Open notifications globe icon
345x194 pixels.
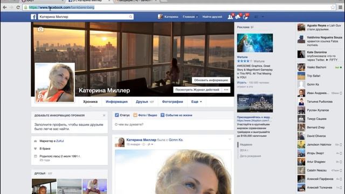pyautogui.click(x=245, y=17)
